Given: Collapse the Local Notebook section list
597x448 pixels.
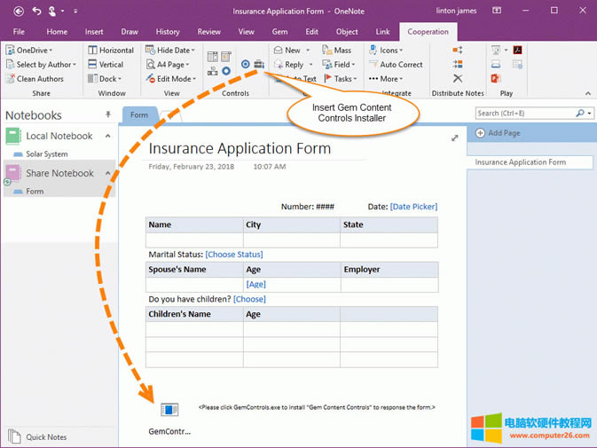Looking at the screenshot, I should pos(108,136).
